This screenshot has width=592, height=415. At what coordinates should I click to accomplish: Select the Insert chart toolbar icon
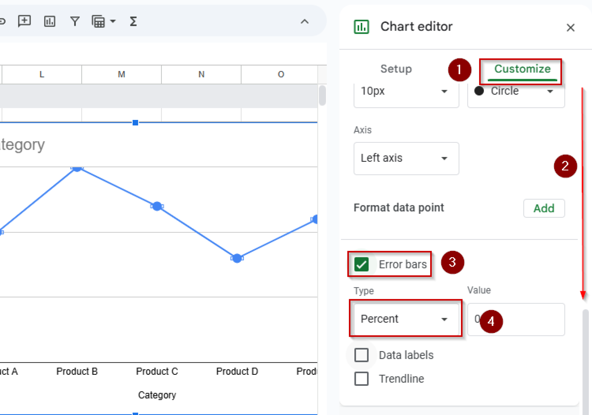pyautogui.click(x=49, y=21)
